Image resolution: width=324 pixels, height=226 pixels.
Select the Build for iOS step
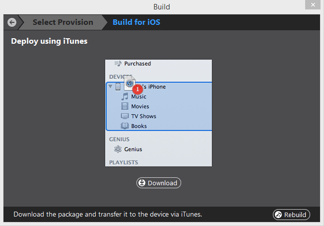[136, 22]
